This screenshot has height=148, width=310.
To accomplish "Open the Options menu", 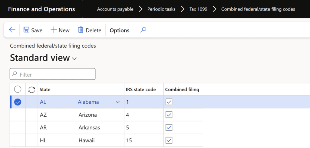I will coord(119,30).
